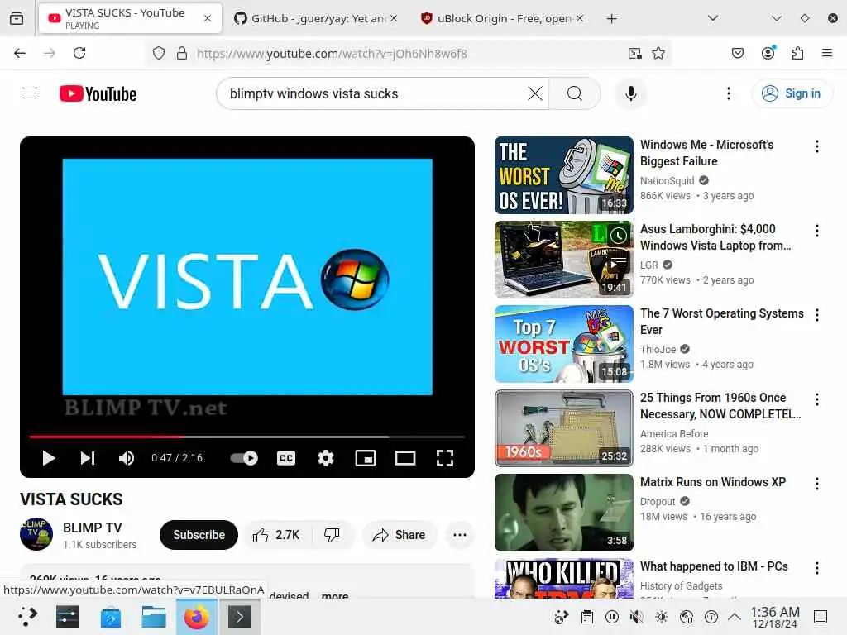This screenshot has height=635, width=847.
Task: Open tracking protection shield icon
Action: pos(158,53)
